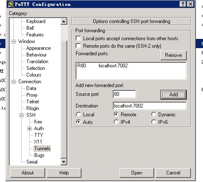This screenshot has height=182, width=203.
Task: Select the Colours category item
Action: [x=34, y=75]
